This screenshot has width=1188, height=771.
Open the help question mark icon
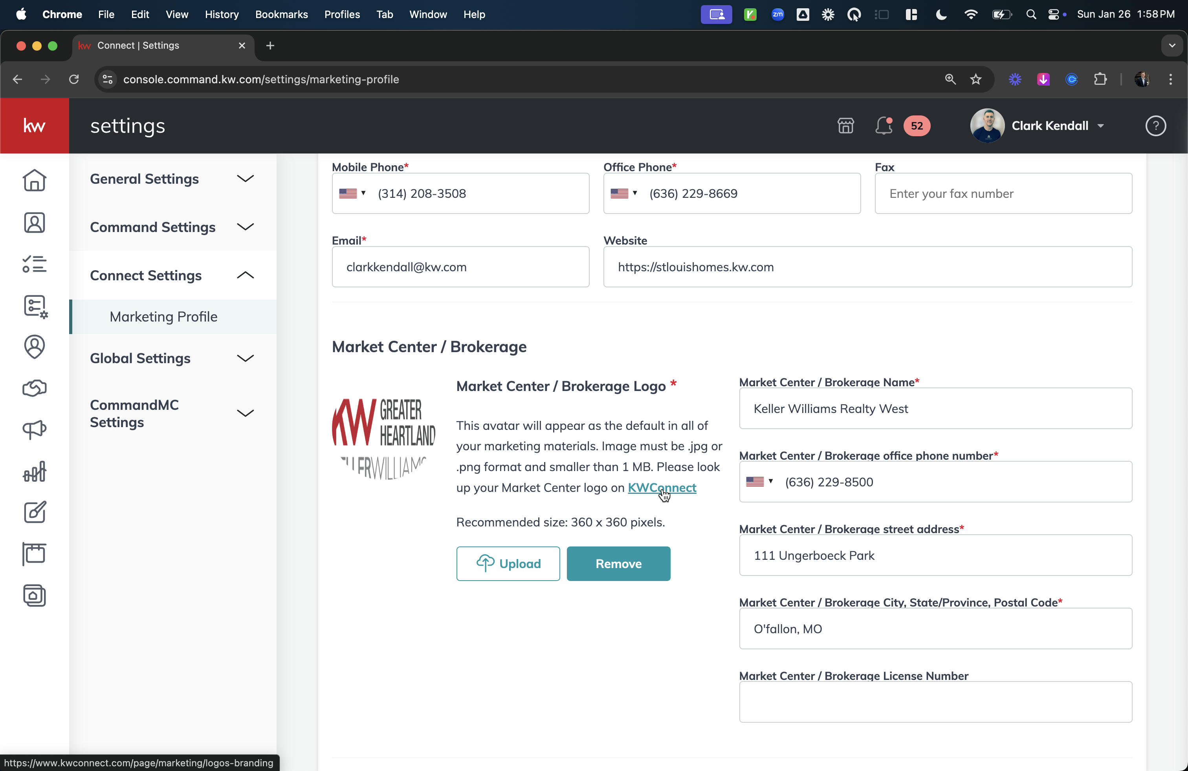1155,126
